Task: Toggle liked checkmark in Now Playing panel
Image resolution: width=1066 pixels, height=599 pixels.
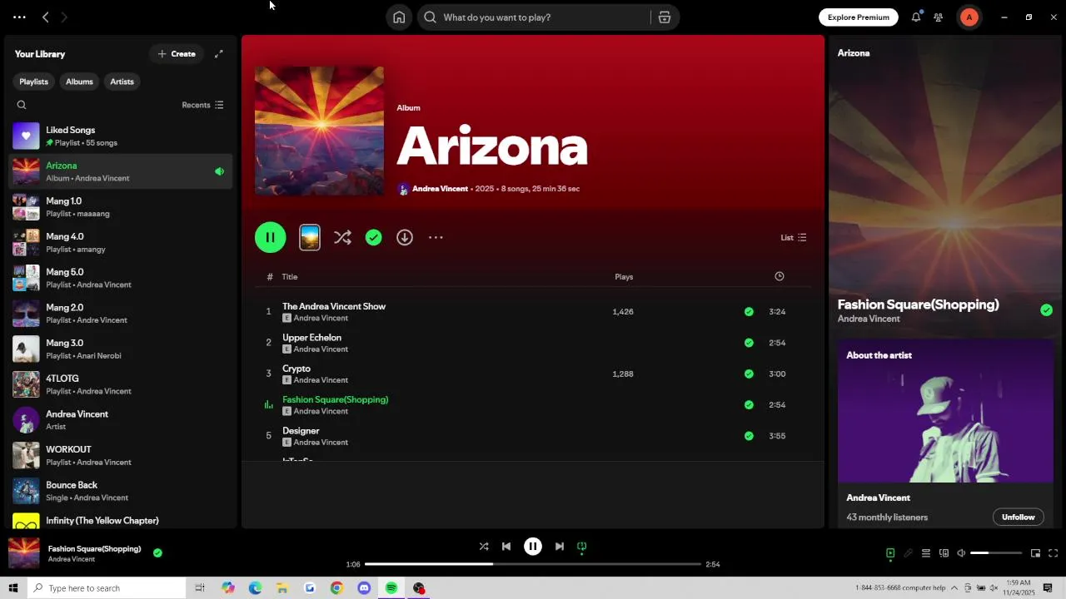Action: click(1046, 310)
